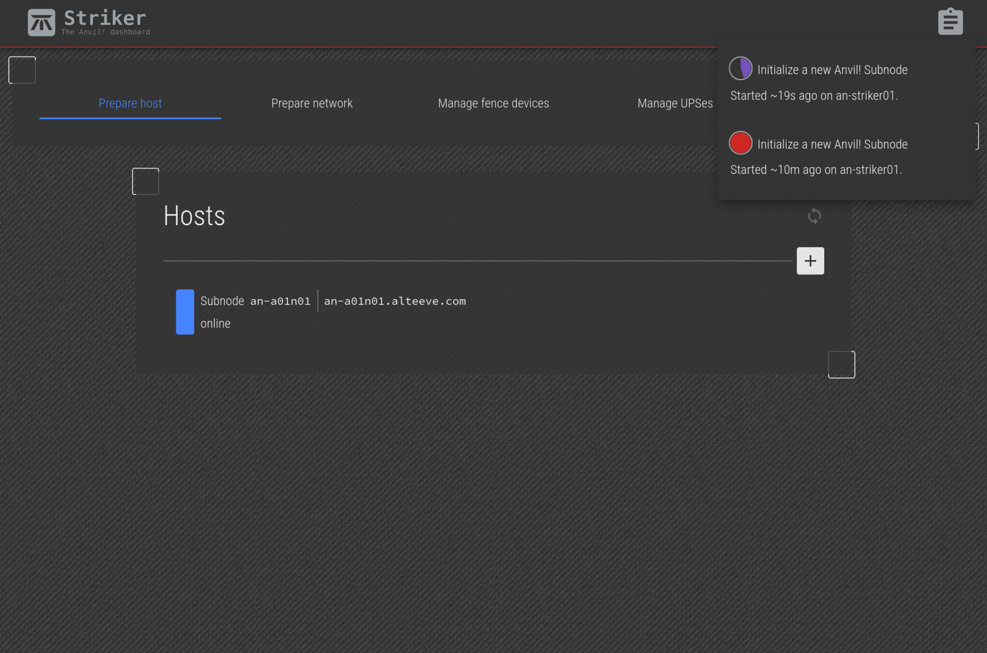Select the Prepare host tab

(130, 104)
